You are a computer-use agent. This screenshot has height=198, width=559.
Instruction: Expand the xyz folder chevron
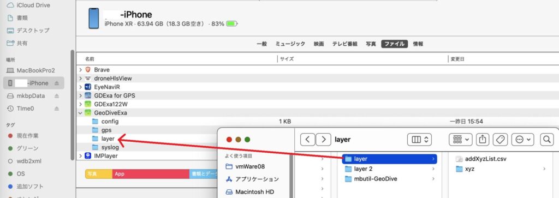click(544, 169)
